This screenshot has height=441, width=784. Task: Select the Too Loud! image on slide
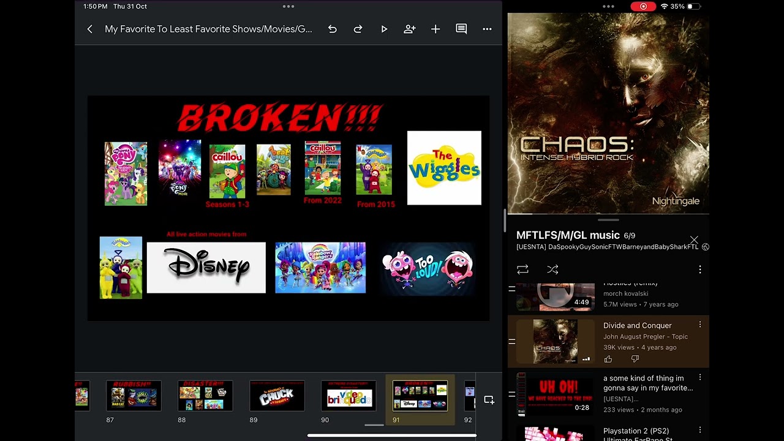click(428, 268)
